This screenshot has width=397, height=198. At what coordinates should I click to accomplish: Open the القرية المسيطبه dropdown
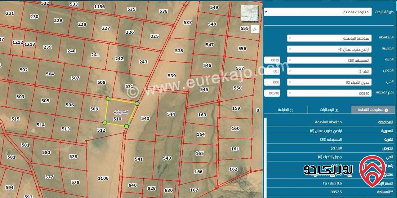pyautogui.click(x=329, y=60)
